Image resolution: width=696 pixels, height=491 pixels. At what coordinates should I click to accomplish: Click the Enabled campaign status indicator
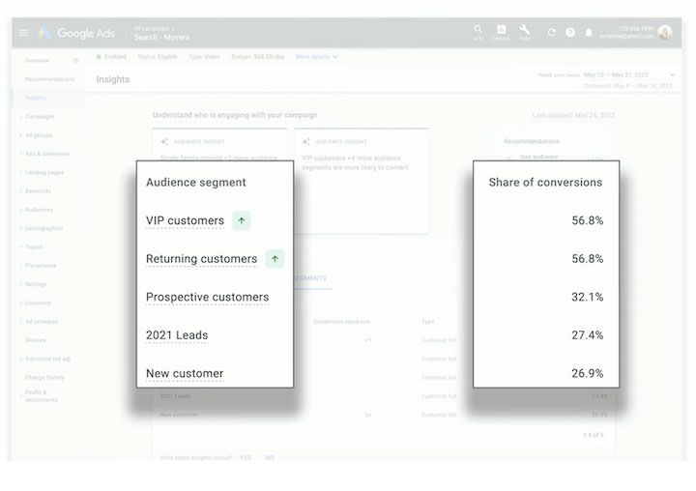pyautogui.click(x=111, y=57)
